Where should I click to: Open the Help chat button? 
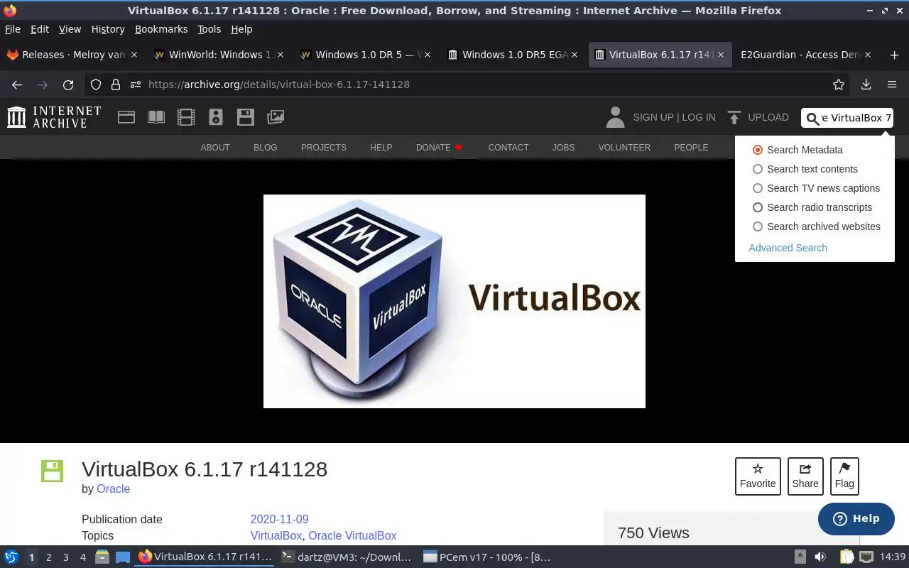tap(856, 518)
